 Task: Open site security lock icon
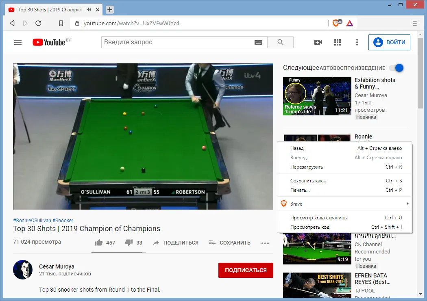click(x=77, y=24)
